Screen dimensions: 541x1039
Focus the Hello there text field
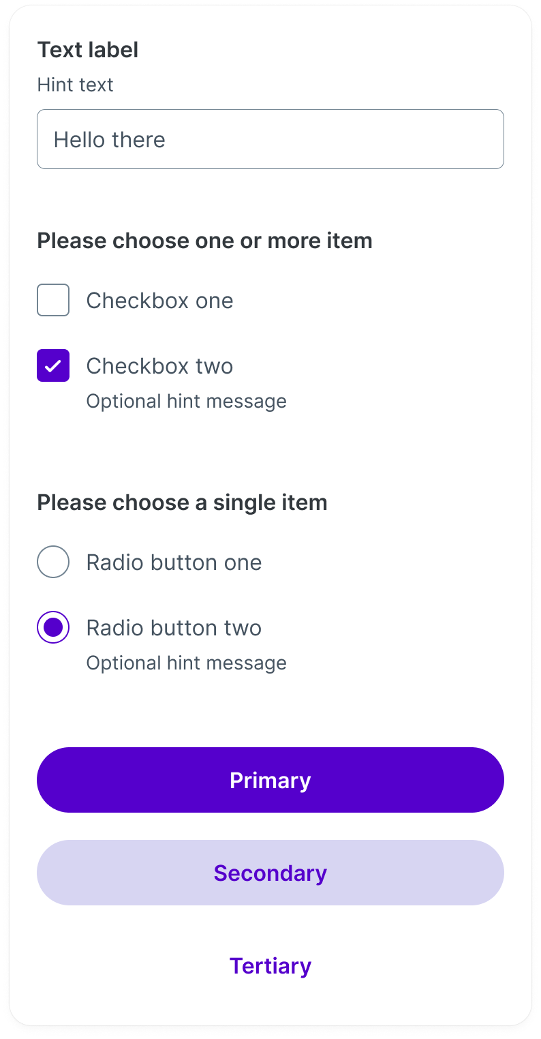[x=270, y=139]
